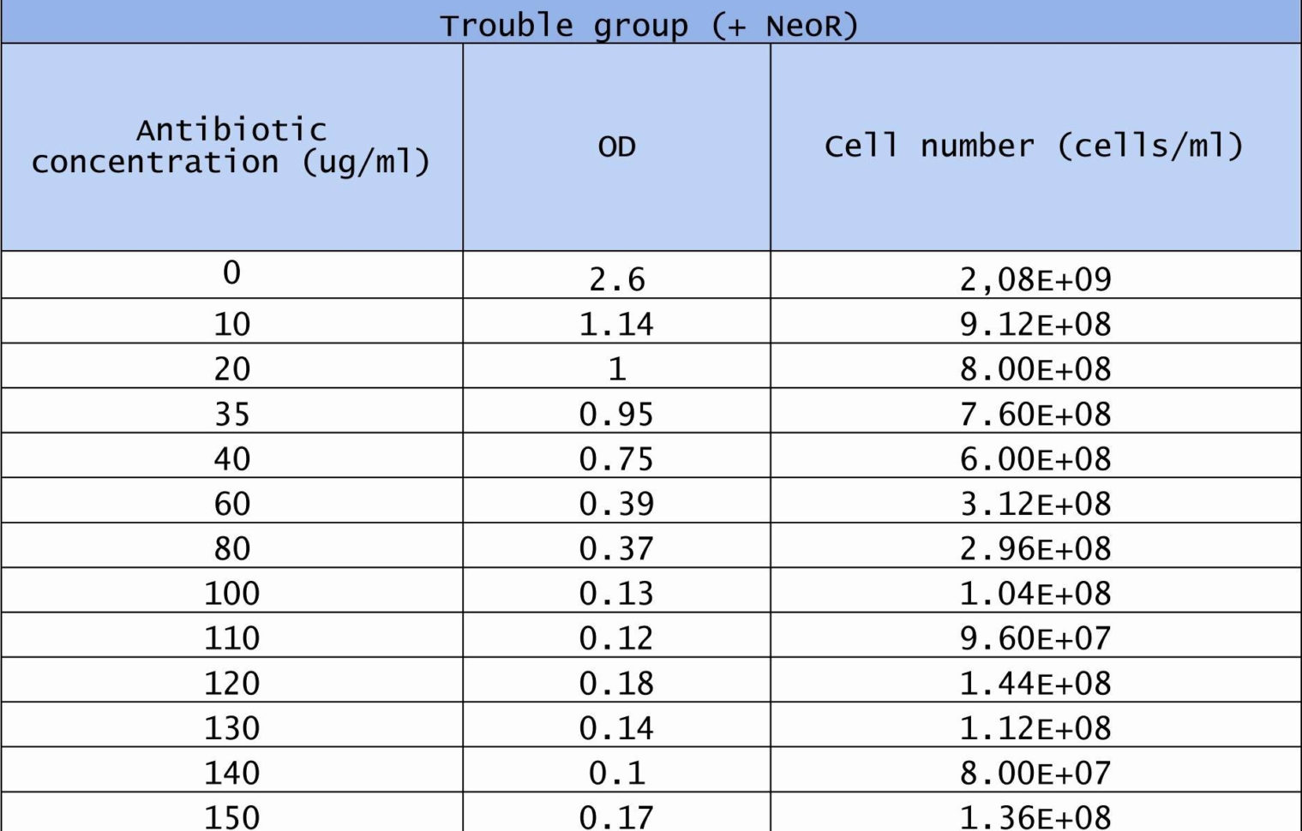Select the concentration cell showing 60

click(231, 503)
